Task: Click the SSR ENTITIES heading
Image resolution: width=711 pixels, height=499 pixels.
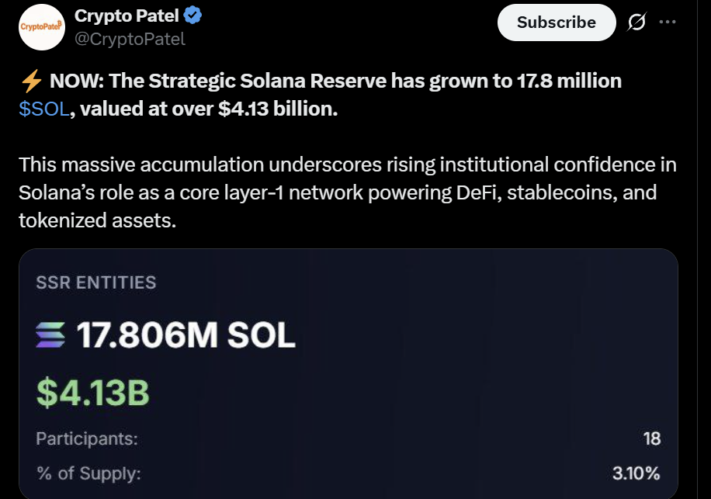Action: [x=96, y=282]
